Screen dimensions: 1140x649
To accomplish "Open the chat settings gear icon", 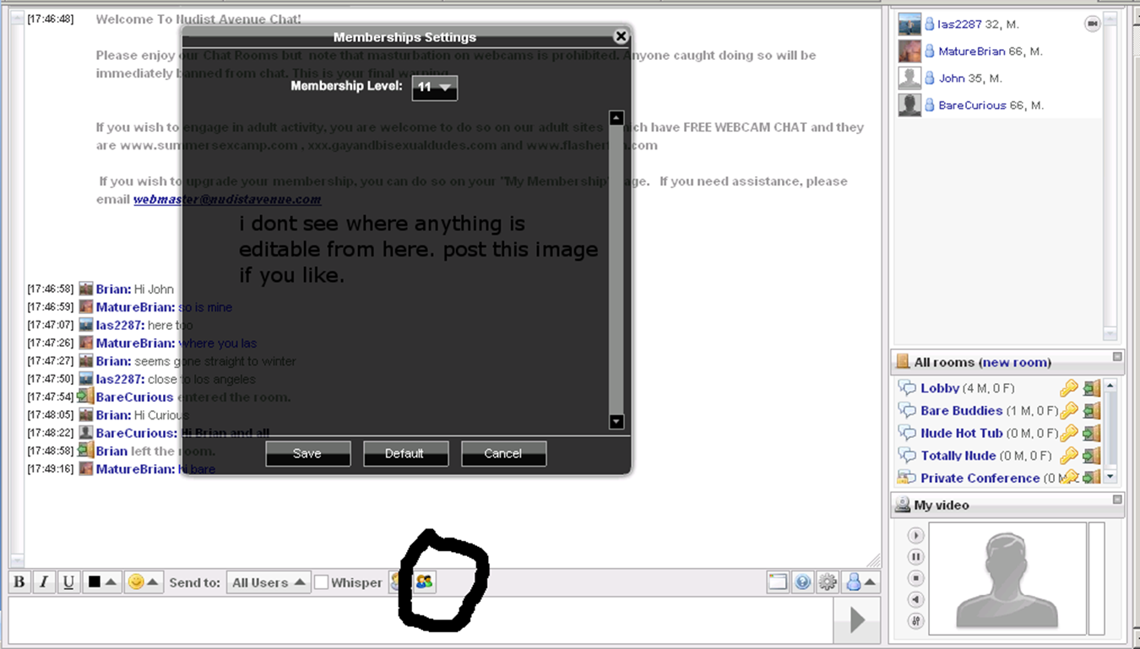I will 828,582.
